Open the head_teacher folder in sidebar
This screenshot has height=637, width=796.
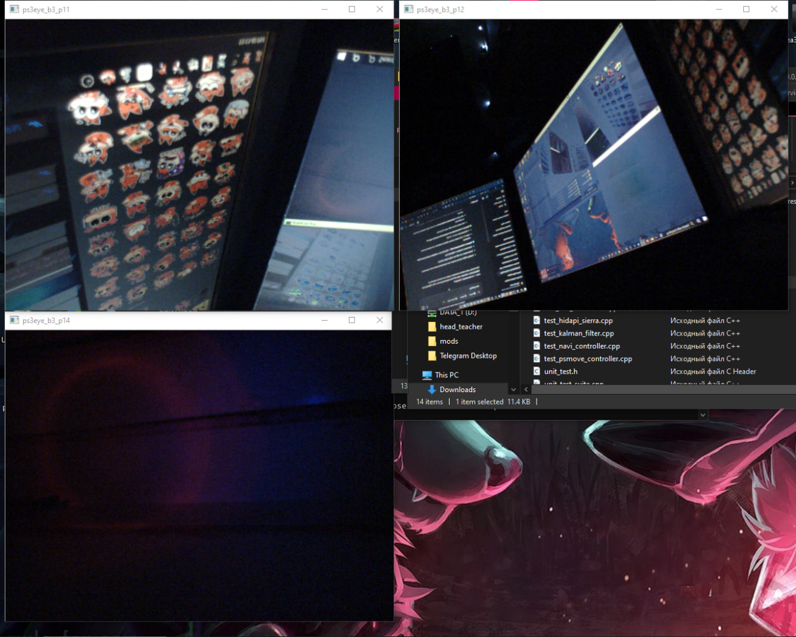click(461, 327)
